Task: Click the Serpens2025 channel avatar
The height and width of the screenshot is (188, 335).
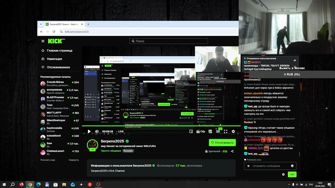Action: click(92, 145)
